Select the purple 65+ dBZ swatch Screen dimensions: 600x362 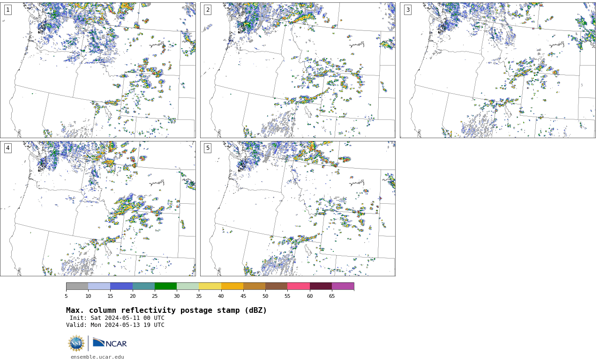[343, 286]
